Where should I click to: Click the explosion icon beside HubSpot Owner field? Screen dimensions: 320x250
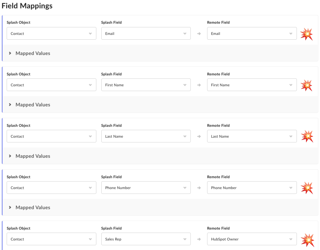(307, 240)
